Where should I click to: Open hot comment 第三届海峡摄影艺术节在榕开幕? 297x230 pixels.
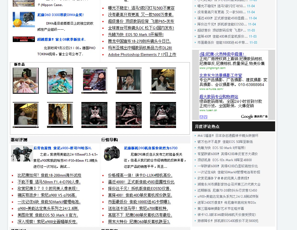coord(221,209)
